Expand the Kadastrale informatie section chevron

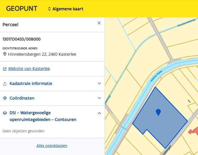coord(99,83)
